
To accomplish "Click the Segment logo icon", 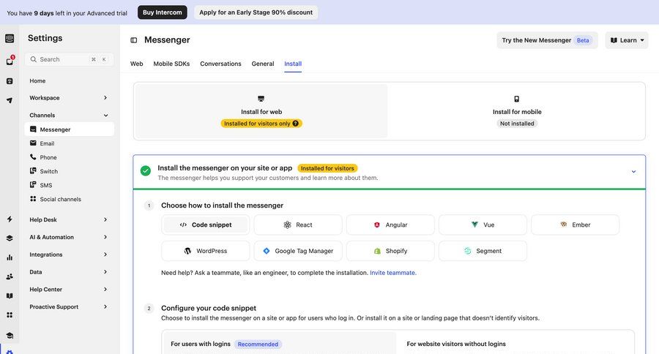I will tap(467, 251).
